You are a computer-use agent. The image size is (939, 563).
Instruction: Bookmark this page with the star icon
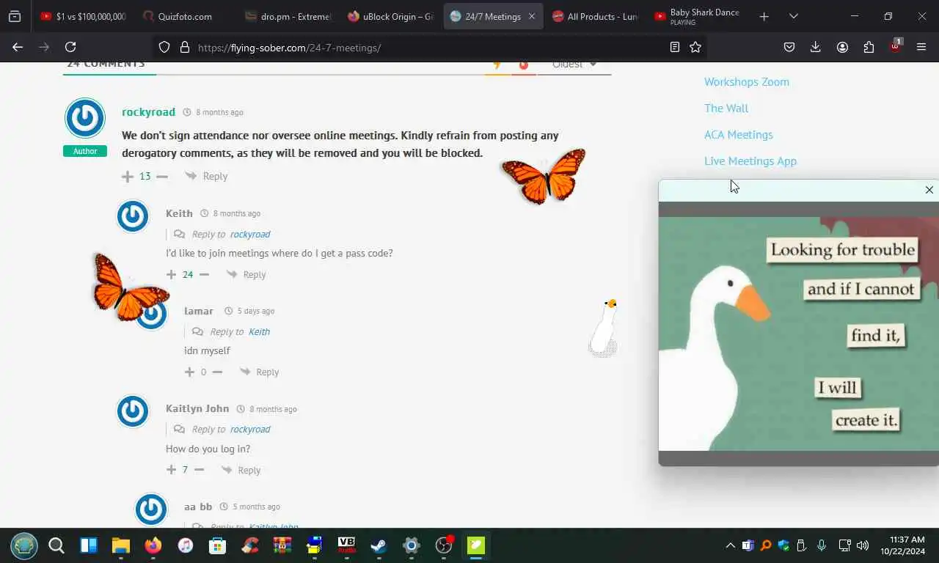point(695,47)
